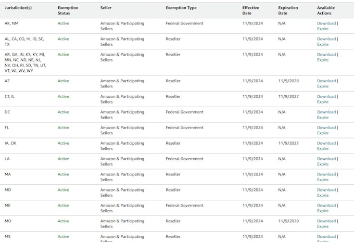Viewport: 354px width, 242px height.
Task: Click the AK, NM jurisdiction cell
Action: 11,23
